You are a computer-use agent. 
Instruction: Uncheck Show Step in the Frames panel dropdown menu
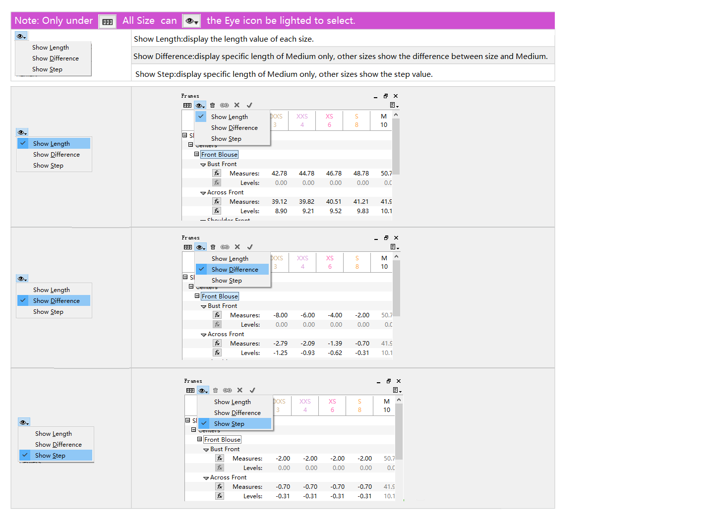point(229,424)
